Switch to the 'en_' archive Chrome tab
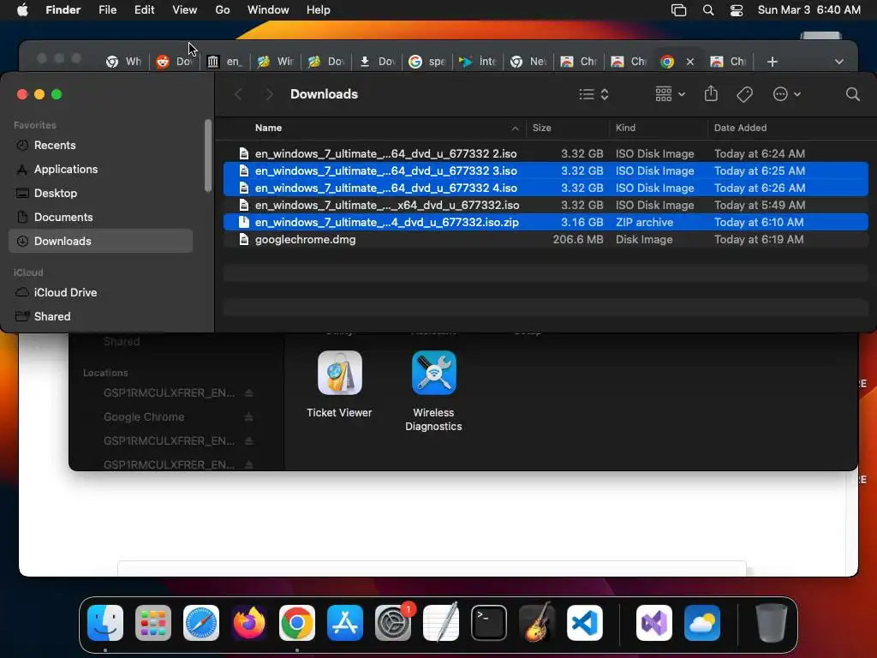This screenshot has height=658, width=877. [x=225, y=62]
